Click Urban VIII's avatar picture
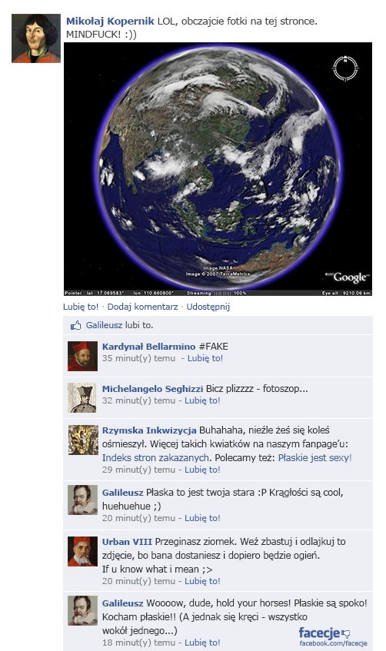Image resolution: width=386 pixels, height=651 pixels. click(83, 551)
